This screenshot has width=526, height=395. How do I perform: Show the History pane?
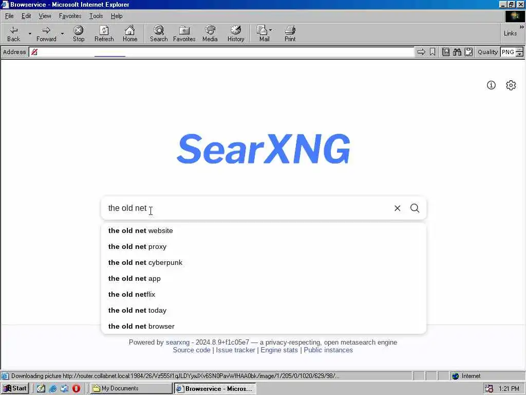(x=236, y=33)
